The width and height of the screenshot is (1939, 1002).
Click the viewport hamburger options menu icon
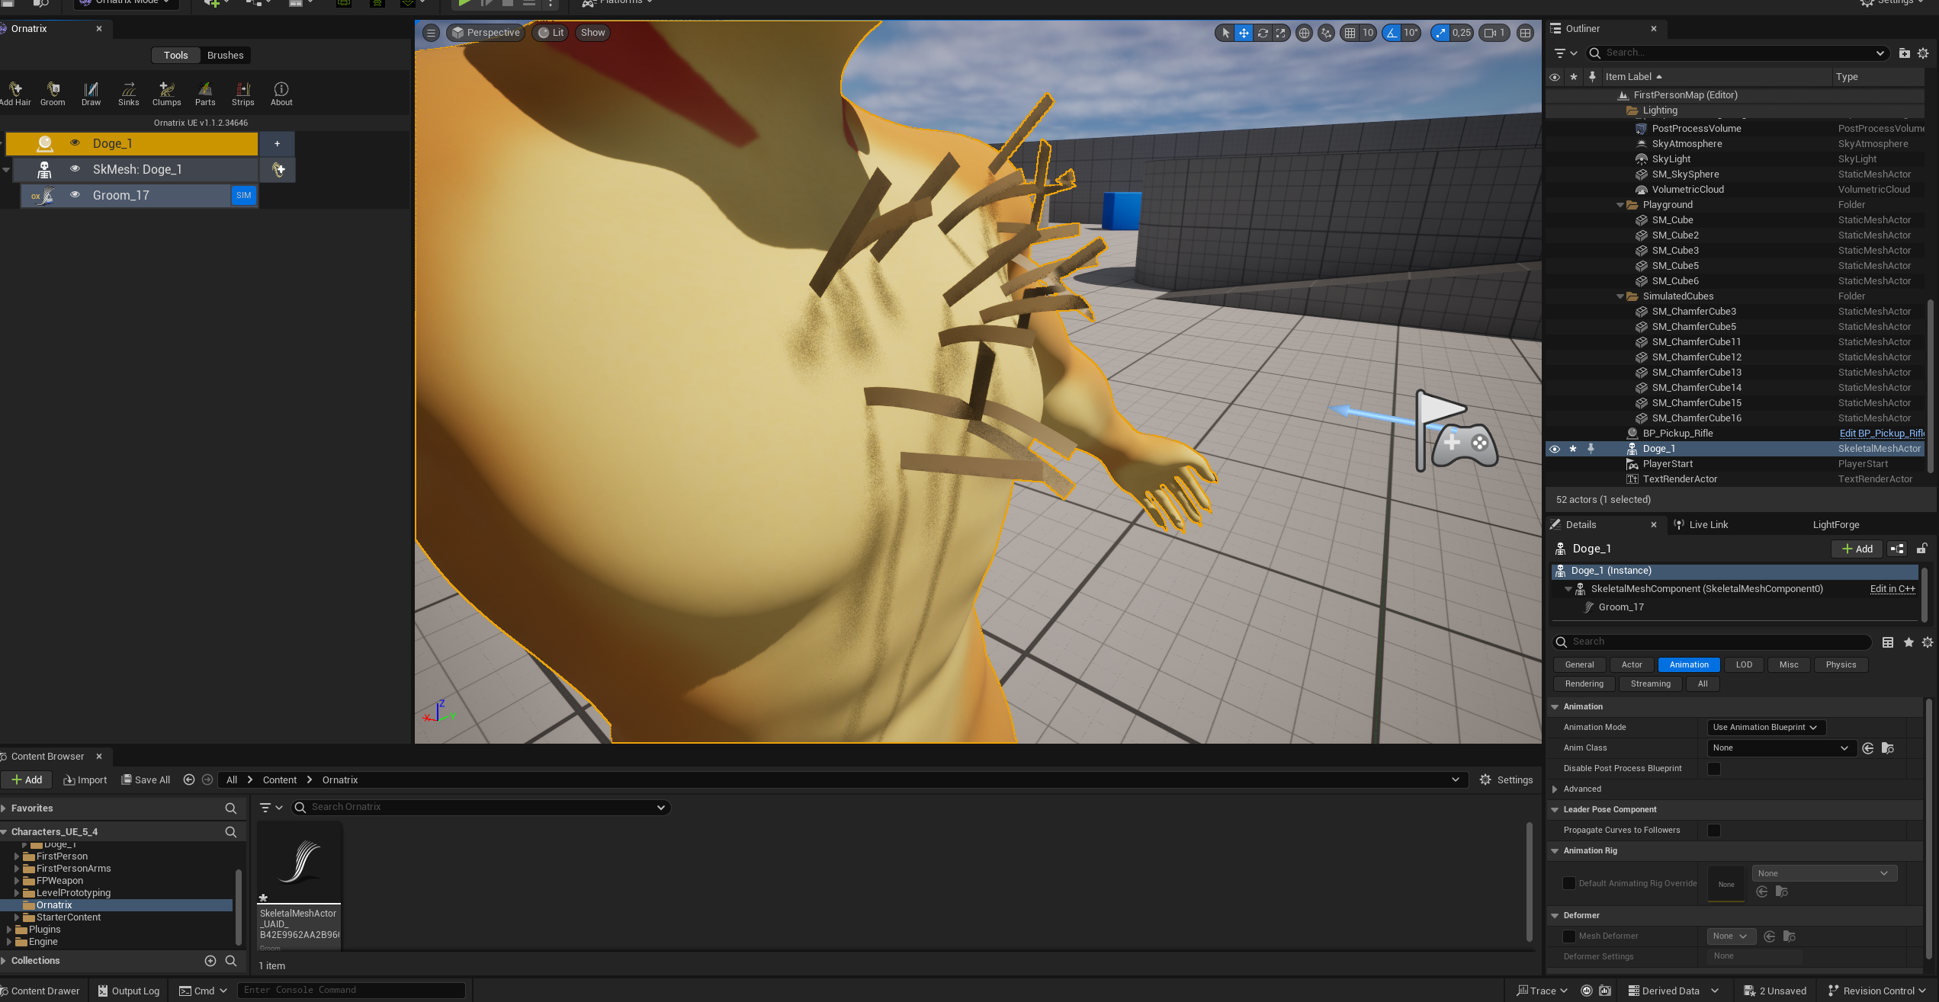(431, 33)
